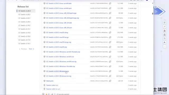Copy sha256 hash of Windows.msi installer
Image resolution: width=169 pixels, height=95 pixels.
tap(110, 71)
